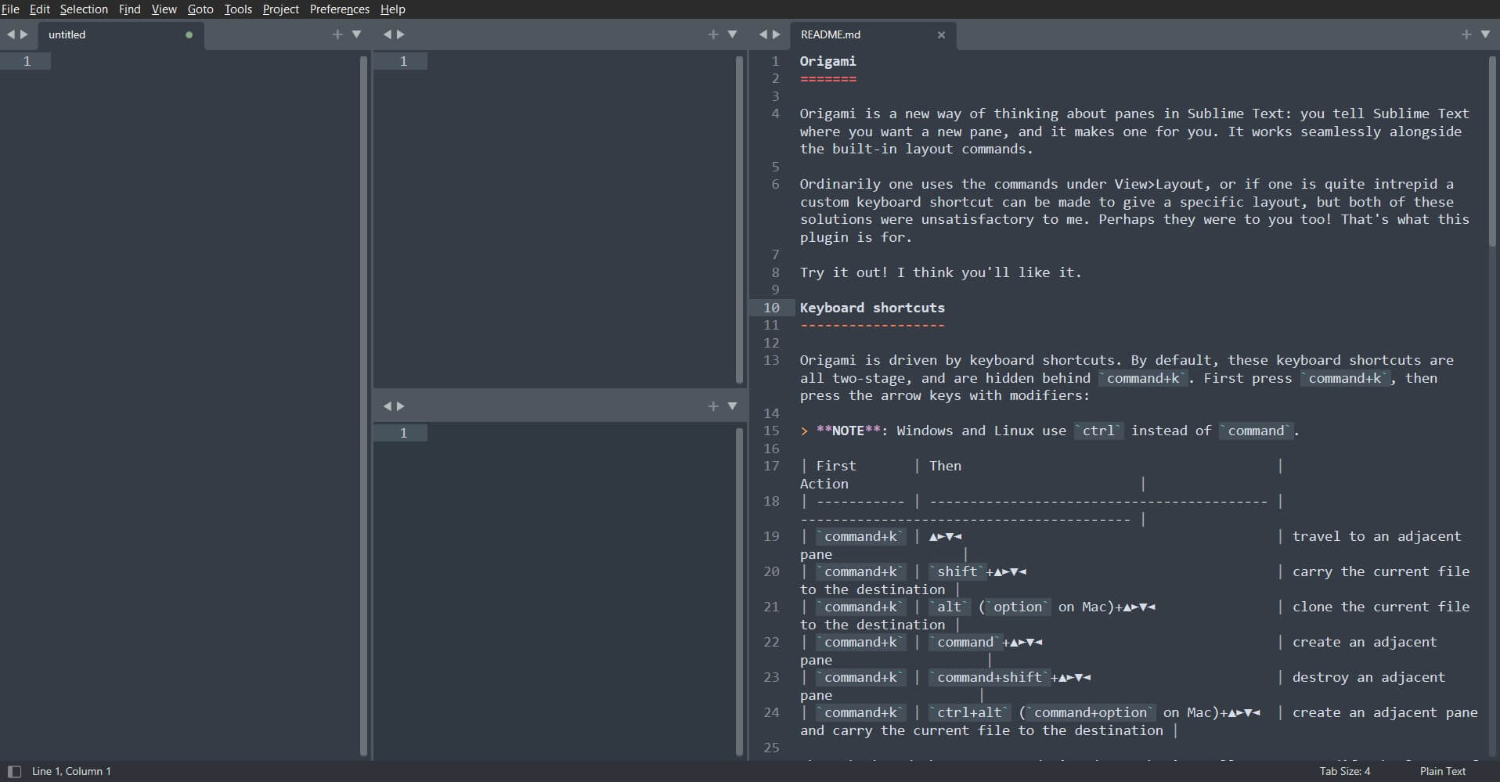The height and width of the screenshot is (782, 1500).
Task: Click the unsaved dot on the untitled tab
Action: (189, 34)
